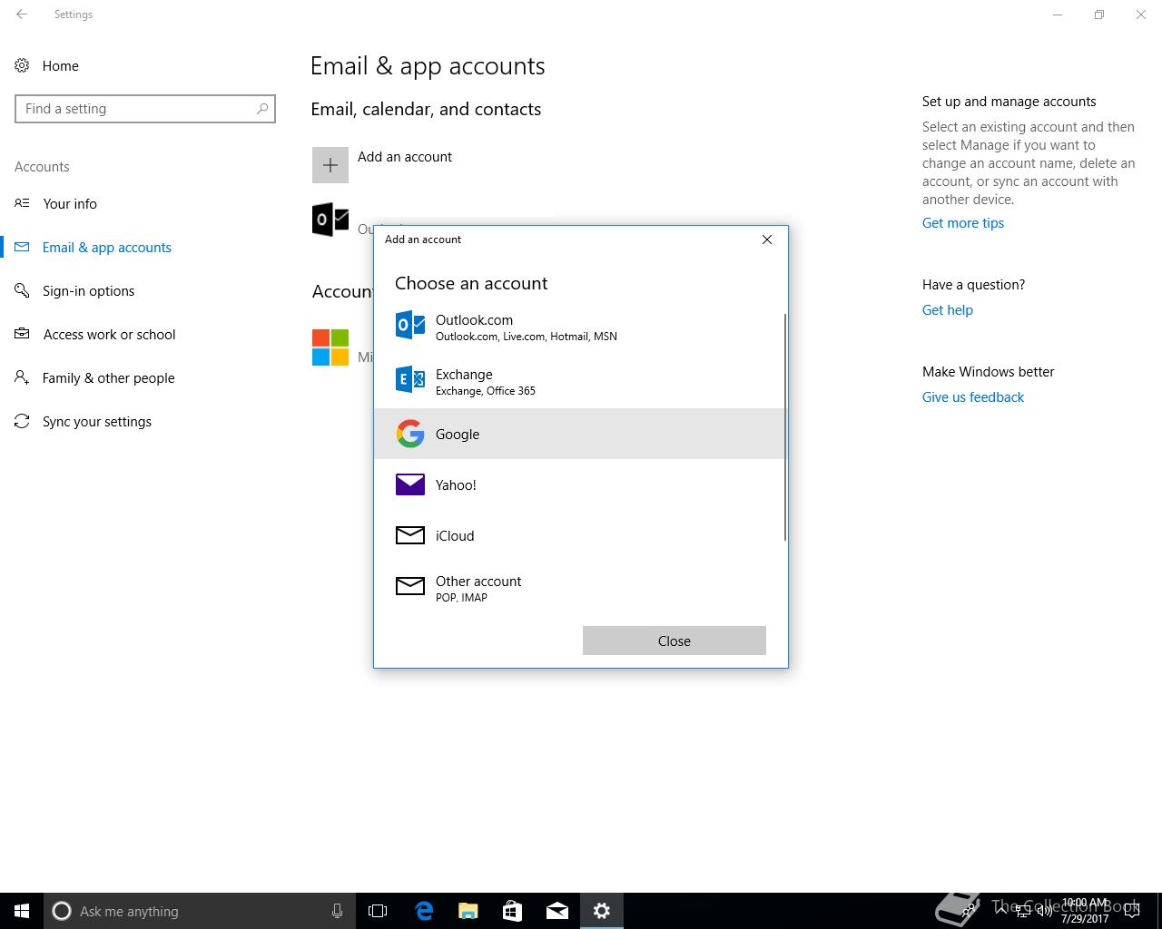The height and width of the screenshot is (929, 1162).
Task: Open File Explorer from taskbar
Action: click(x=468, y=911)
